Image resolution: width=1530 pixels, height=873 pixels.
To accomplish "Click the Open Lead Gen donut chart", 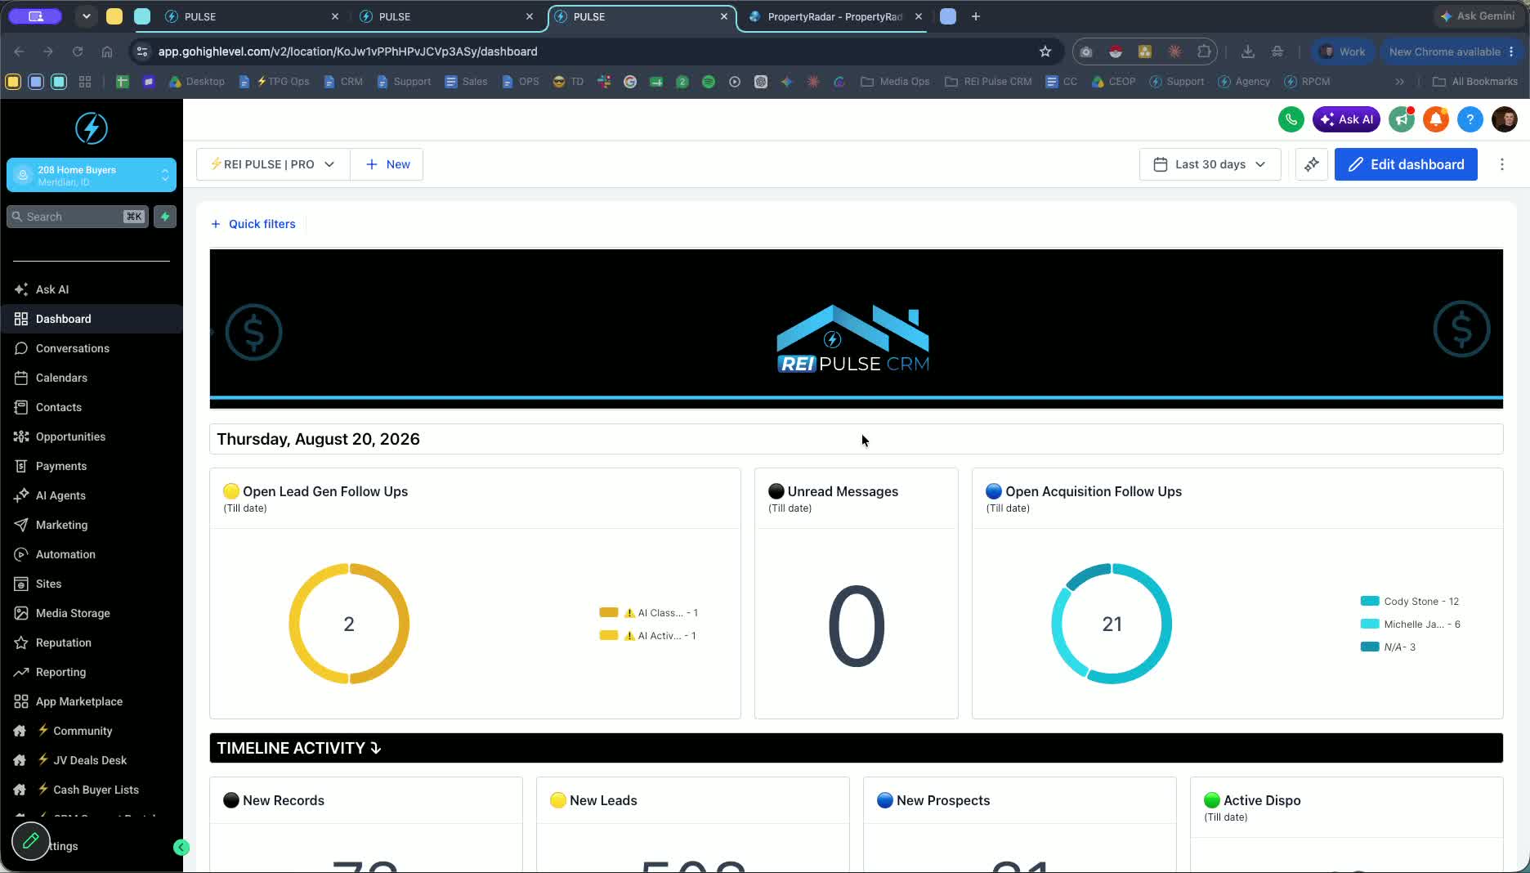I will pos(349,624).
